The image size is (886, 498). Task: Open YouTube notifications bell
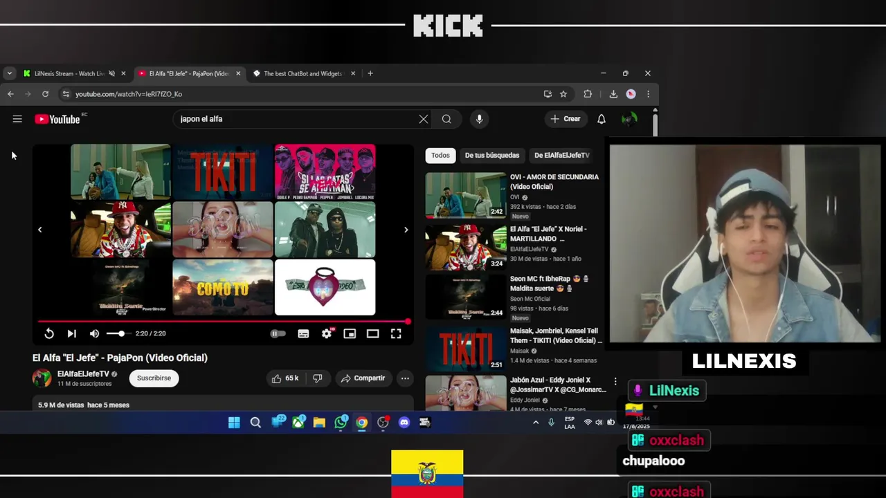(x=602, y=119)
